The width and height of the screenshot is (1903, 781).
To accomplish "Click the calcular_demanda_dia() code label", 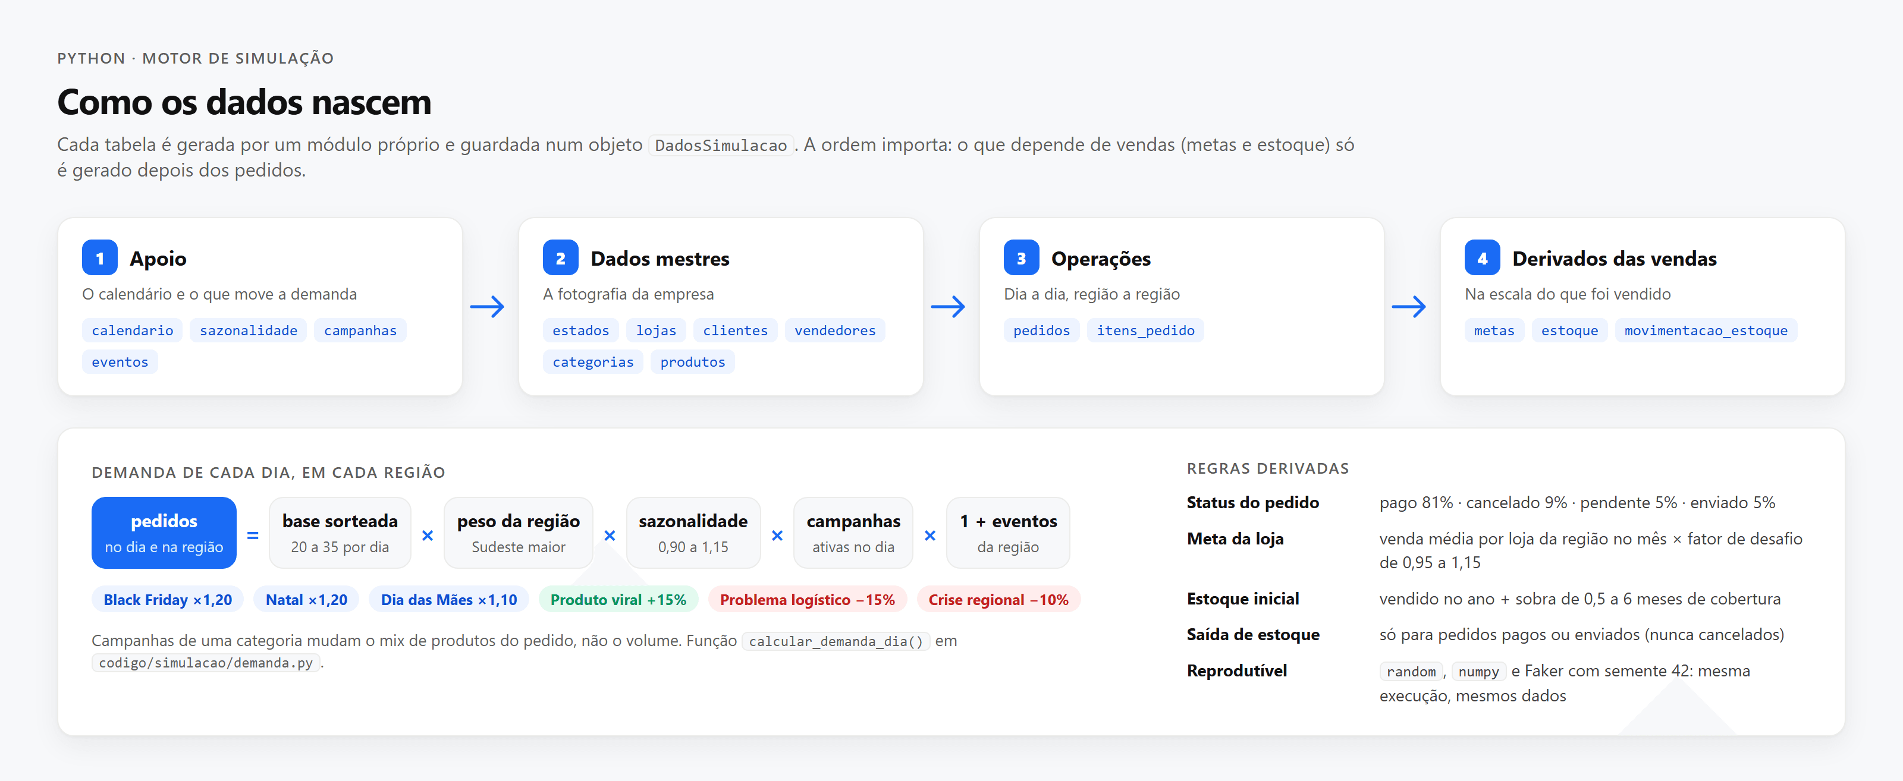I will click(x=836, y=641).
